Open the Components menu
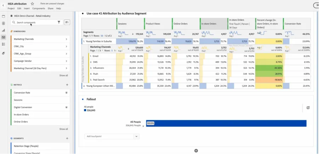The width and height of the screenshot is (319, 154). [x=39, y=8]
